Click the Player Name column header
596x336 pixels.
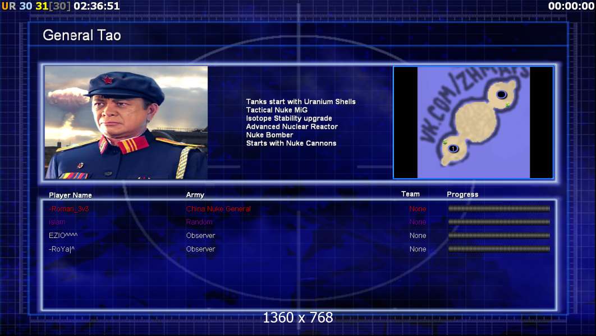pyautogui.click(x=70, y=195)
